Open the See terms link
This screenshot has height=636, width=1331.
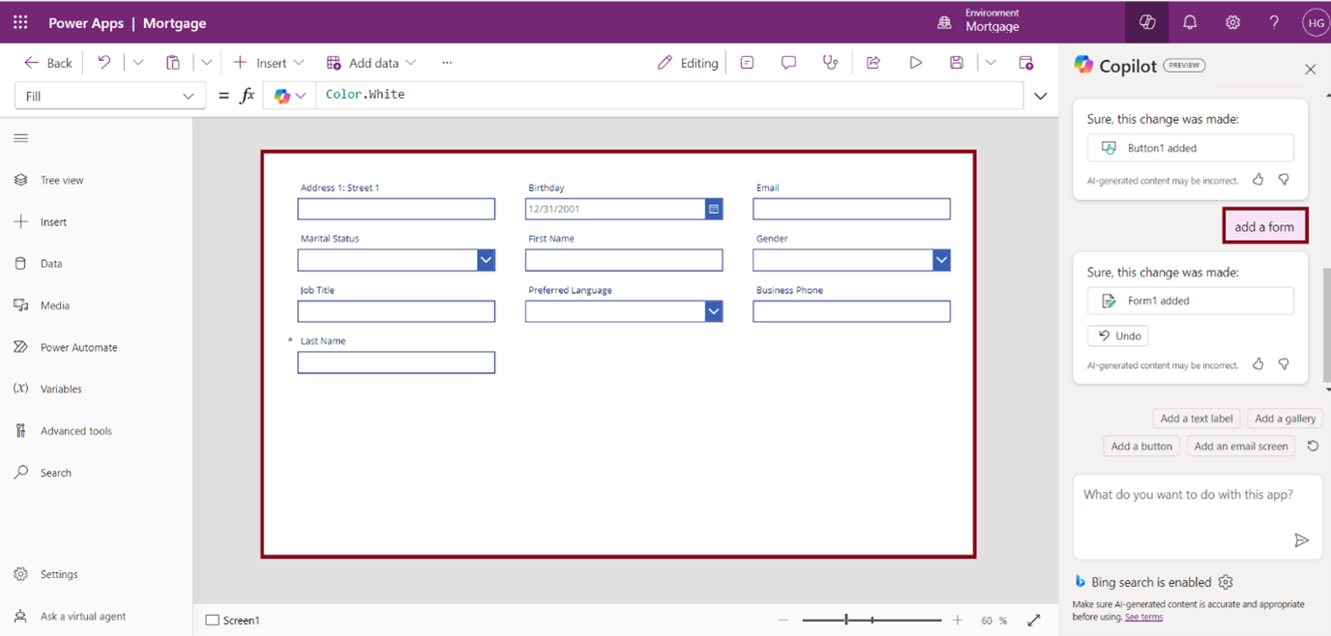(x=1143, y=617)
